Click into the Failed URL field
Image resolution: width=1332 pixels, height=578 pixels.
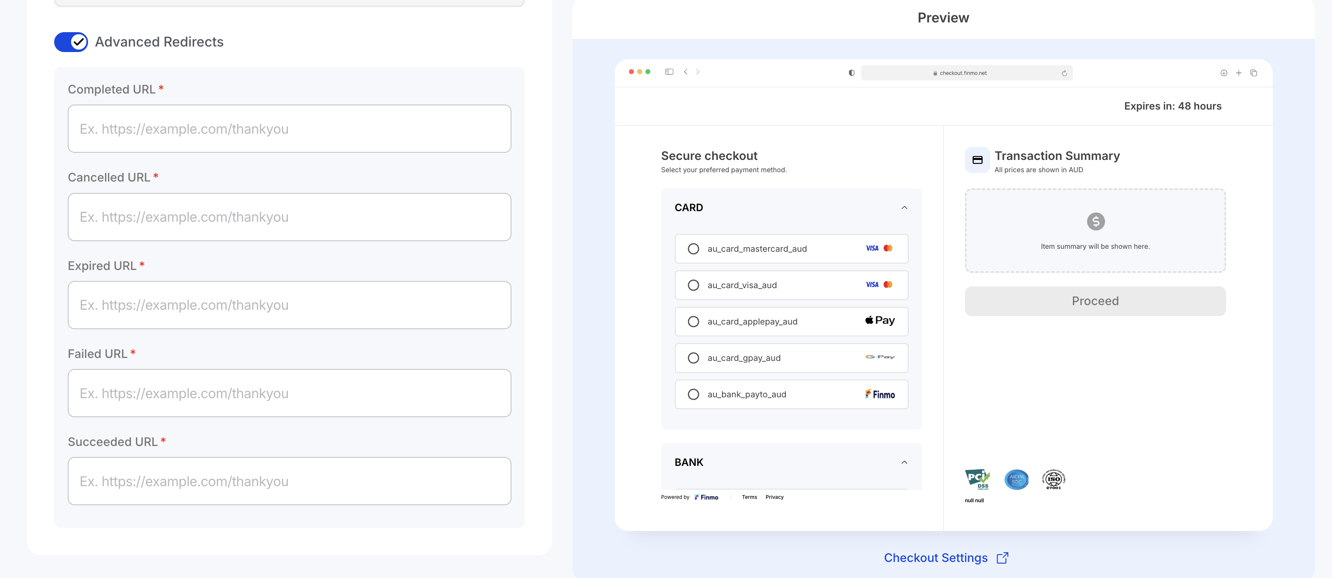coord(289,393)
